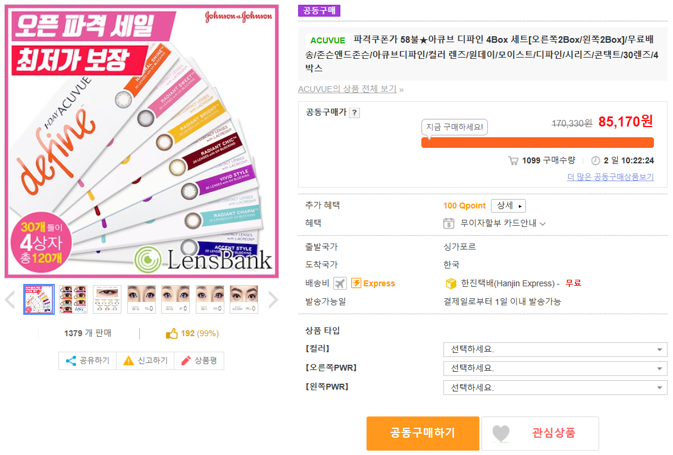Select the fifth thumbnail of model eyes

[176, 299]
